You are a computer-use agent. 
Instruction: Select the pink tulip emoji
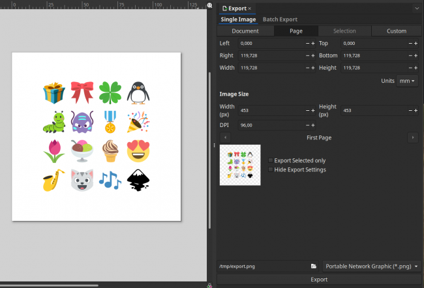coord(54,151)
